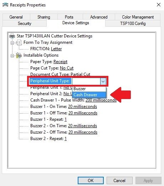Image resolution: width=164 pixels, height=186 pixels.
Task: Click the Form To Tray Assignment envelope icon
Action: pos(19,42)
